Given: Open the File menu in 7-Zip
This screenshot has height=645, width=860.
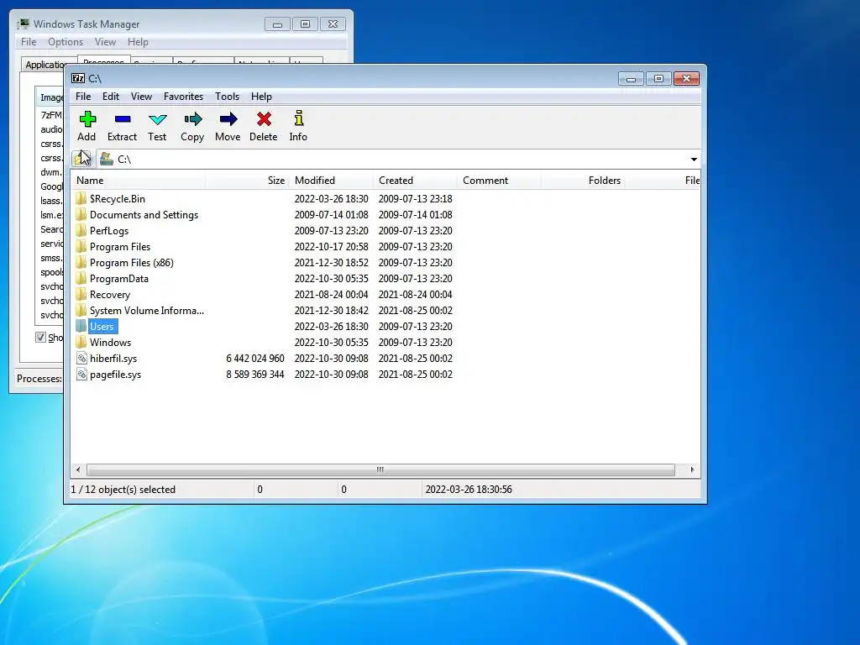Looking at the screenshot, I should [x=83, y=97].
